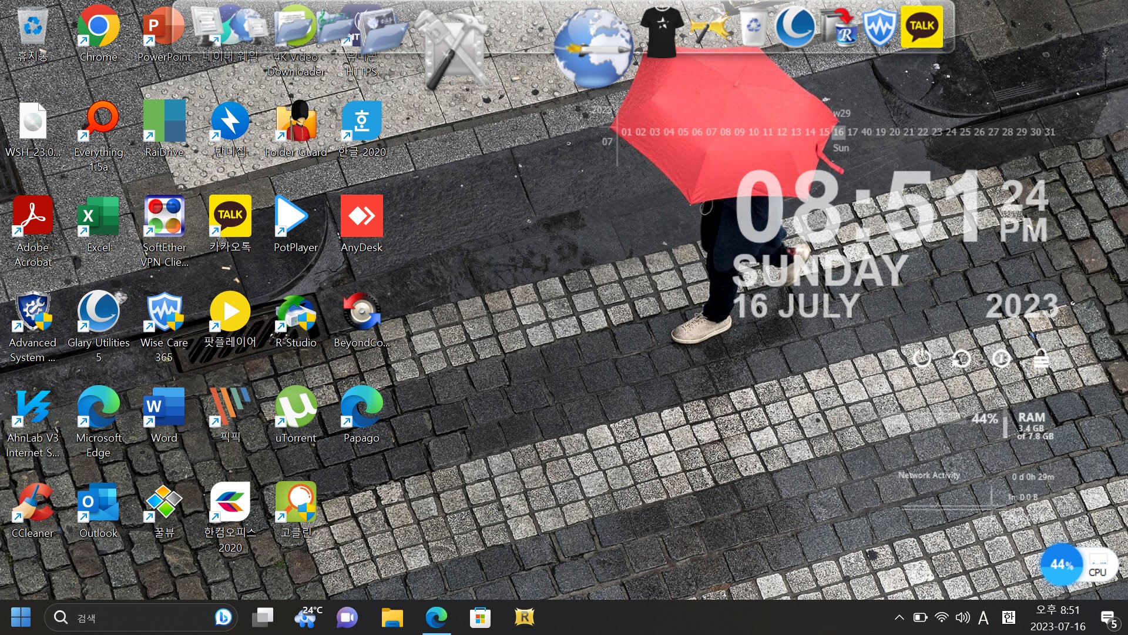Launch Outlook from the desktop
Image resolution: width=1128 pixels, height=635 pixels.
click(98, 510)
